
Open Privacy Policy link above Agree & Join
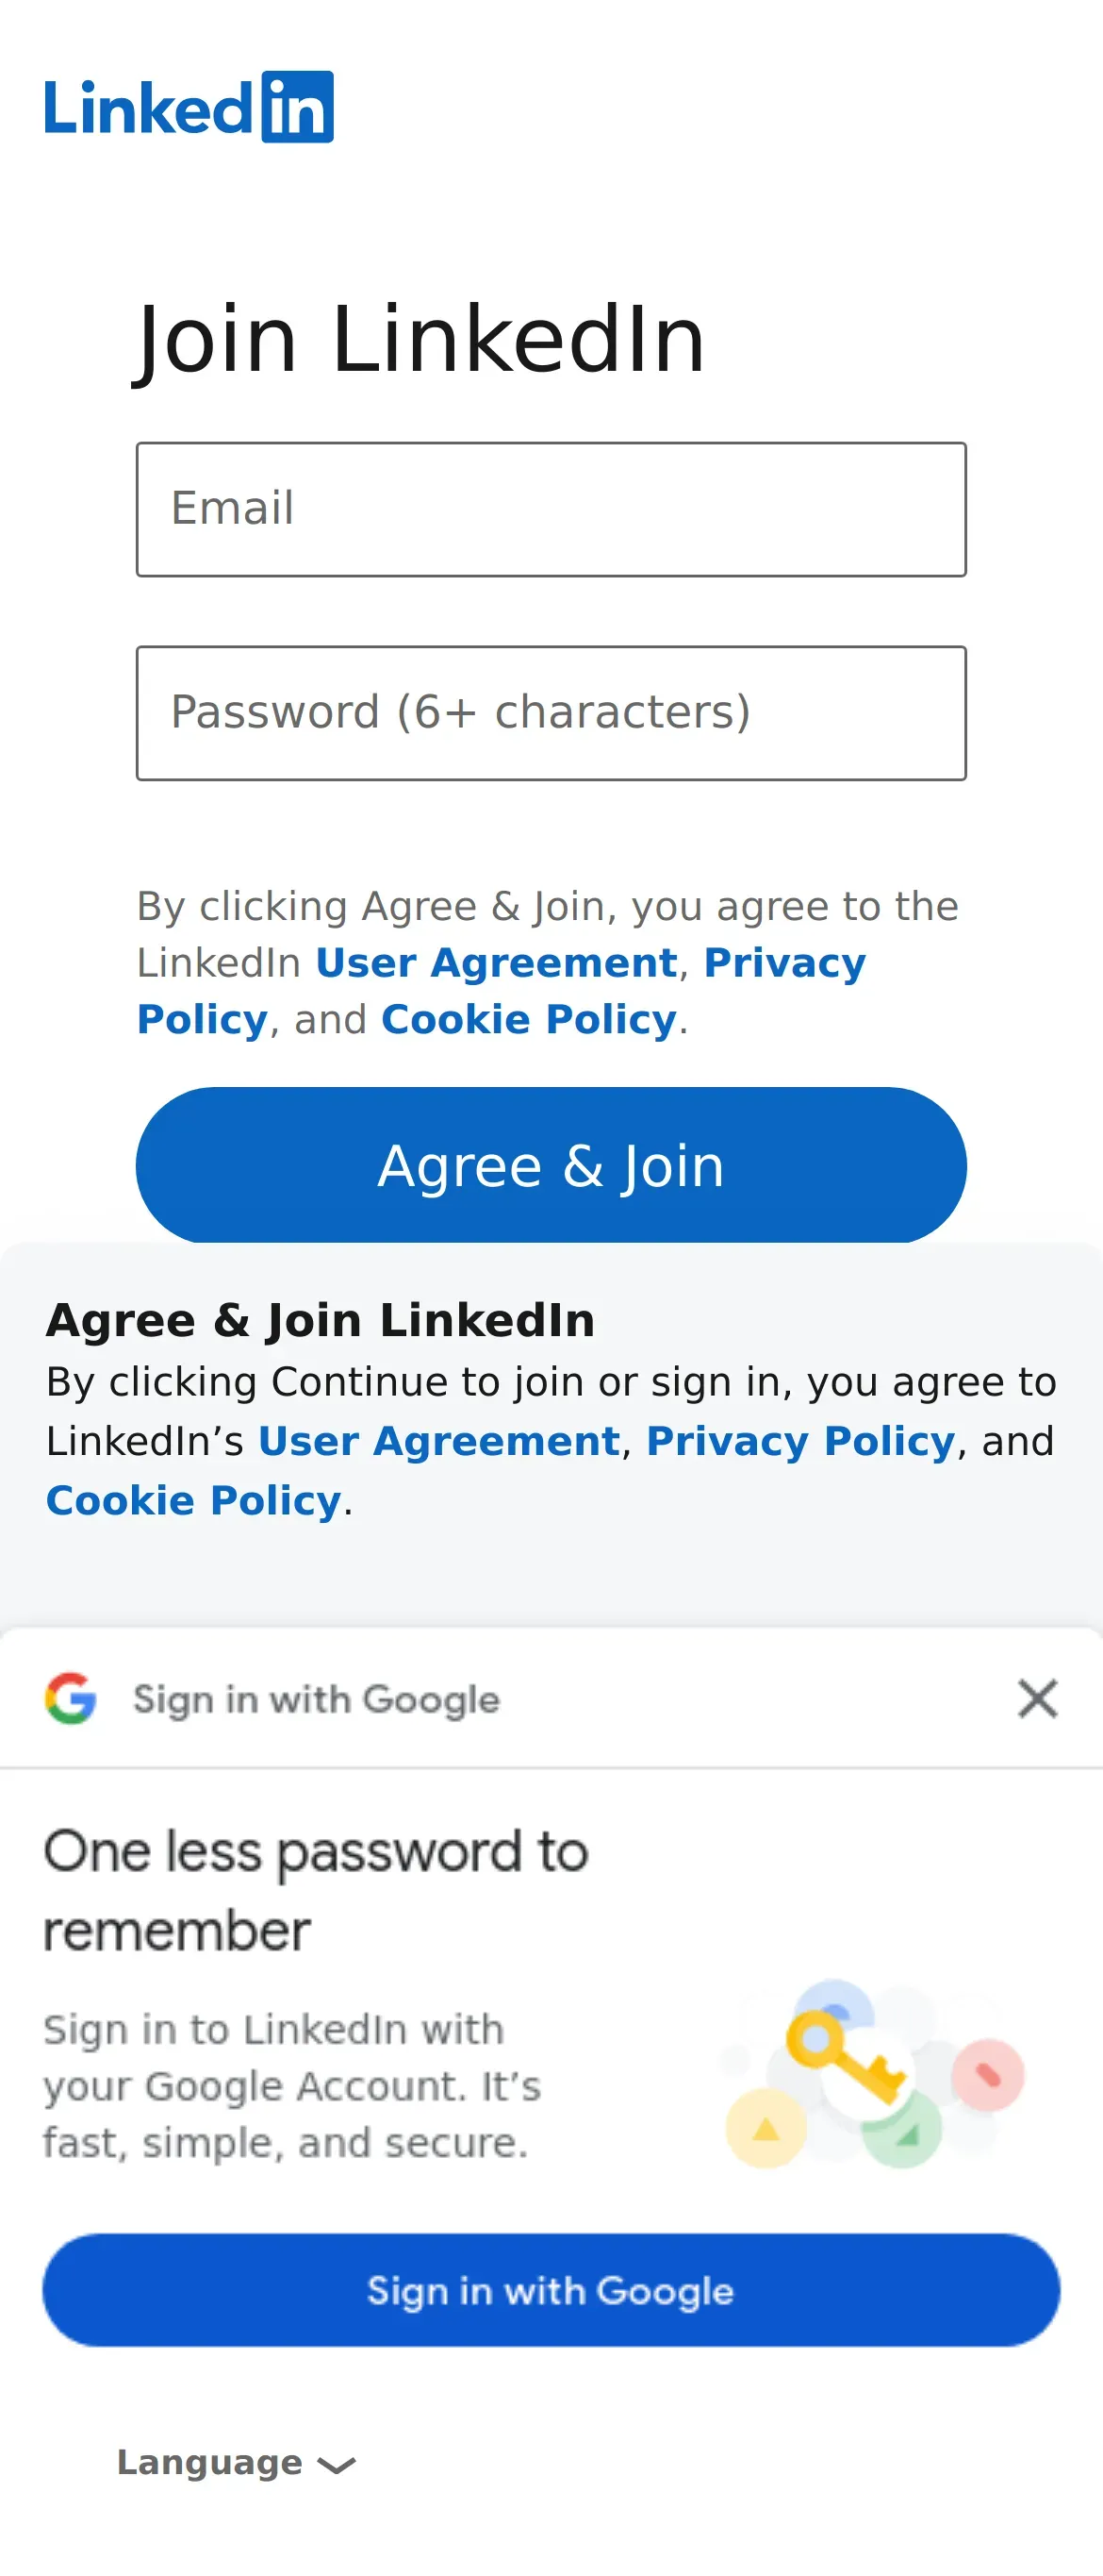click(502, 991)
